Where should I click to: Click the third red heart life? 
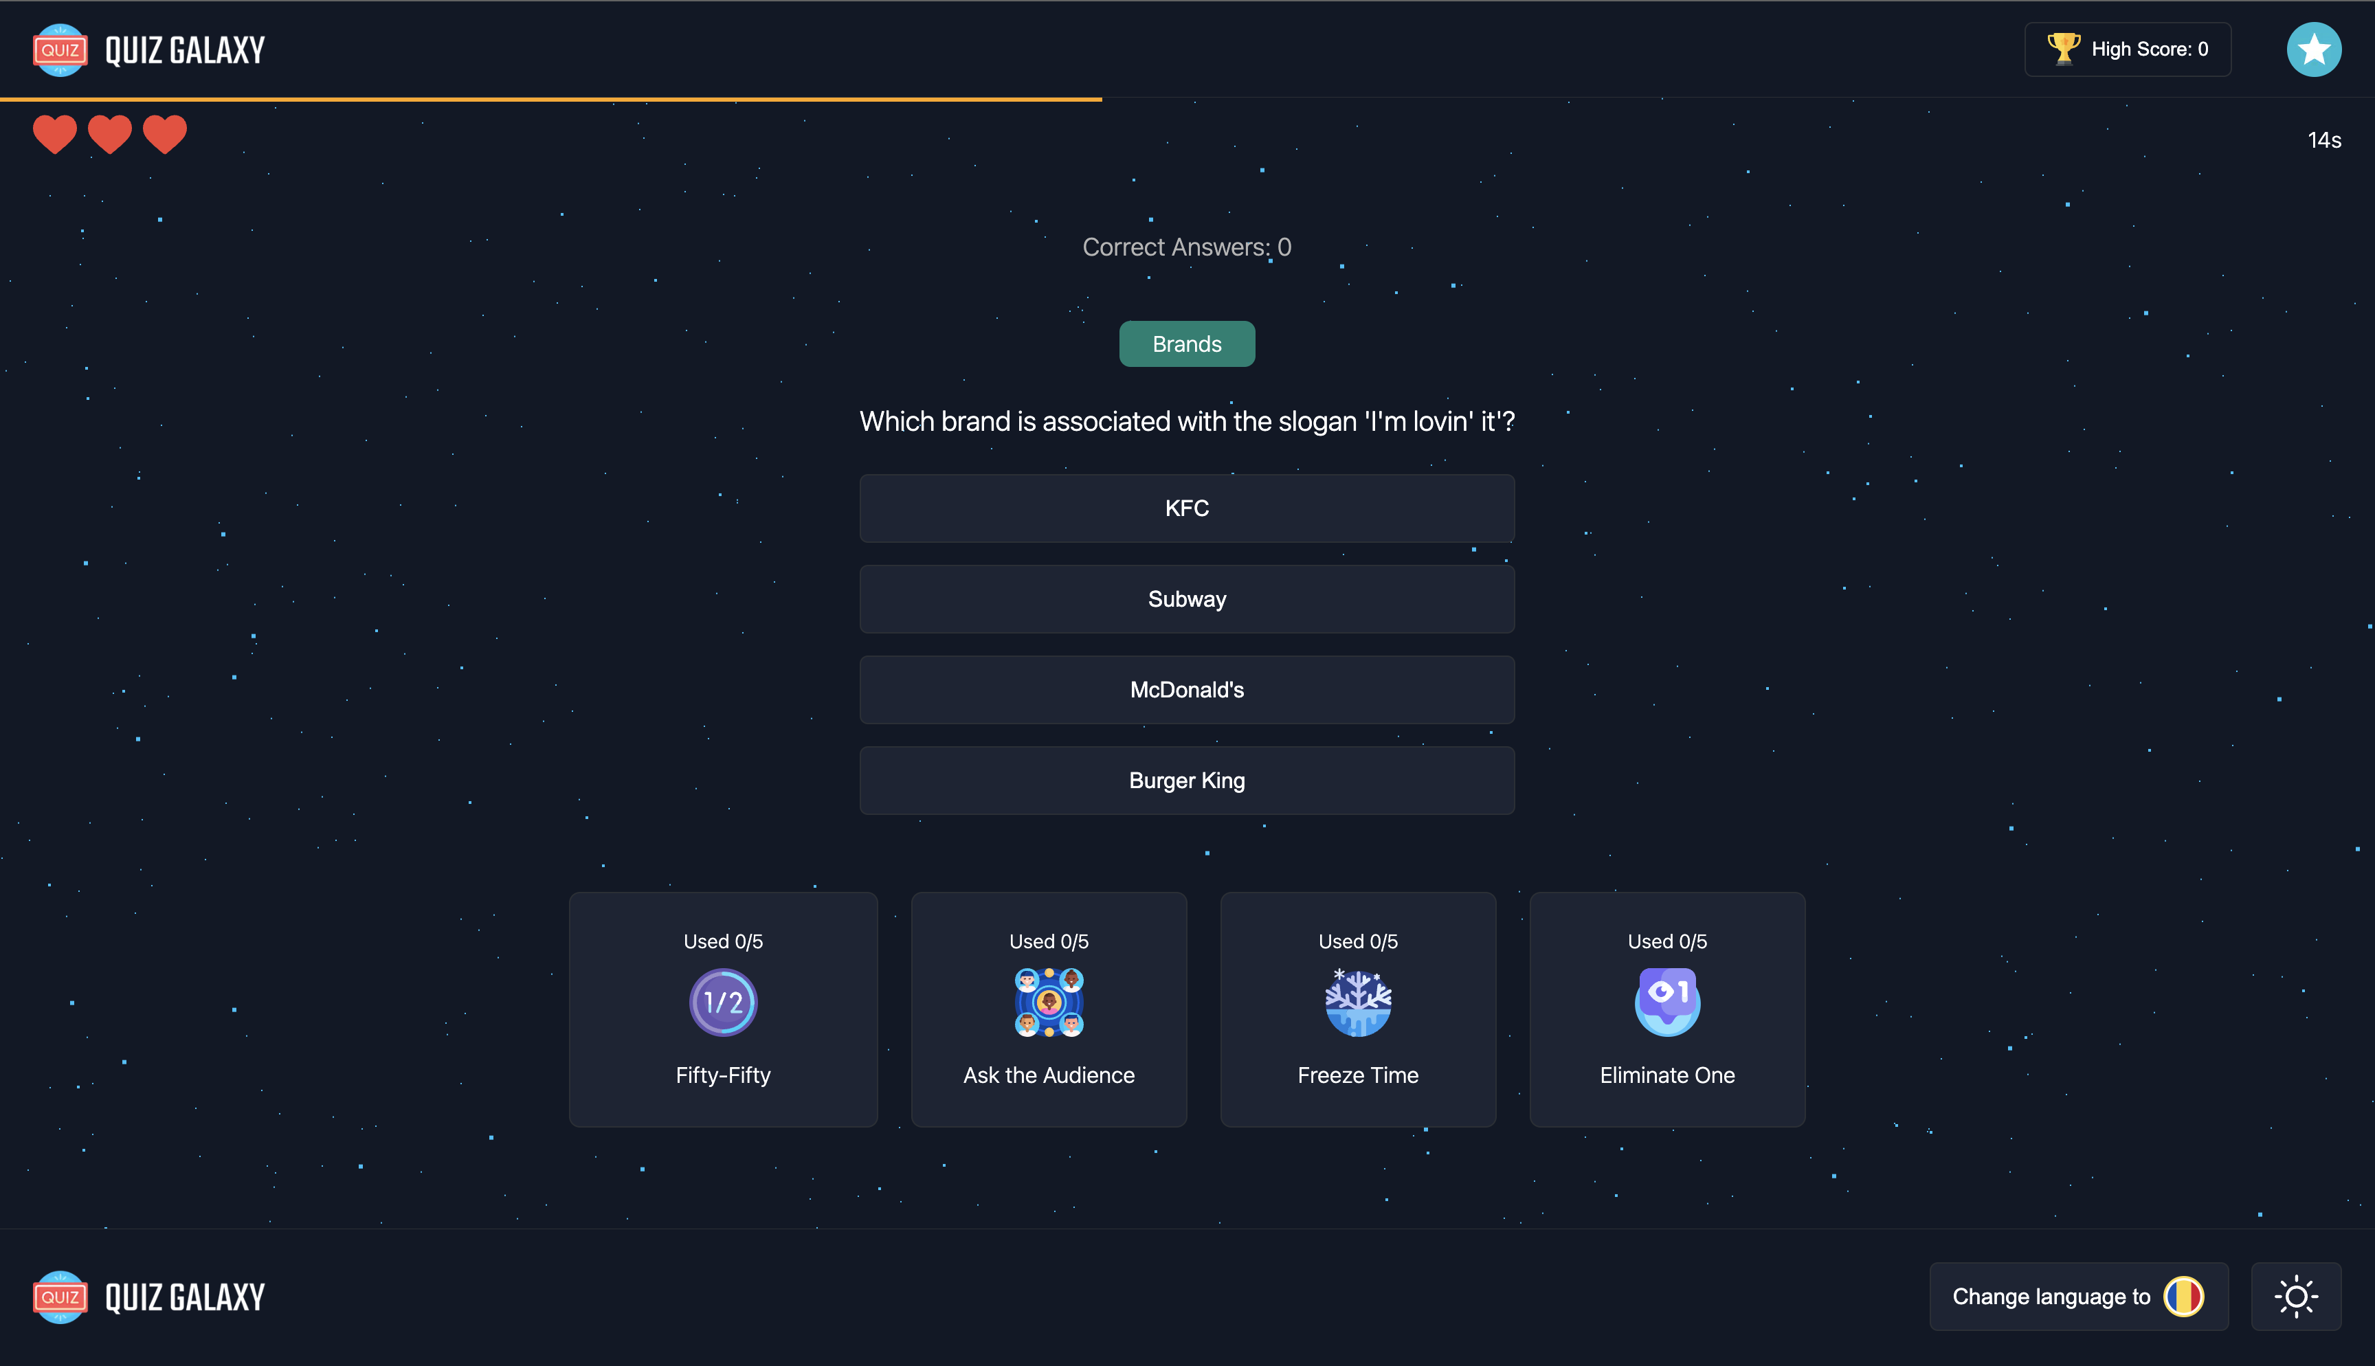pyautogui.click(x=164, y=134)
